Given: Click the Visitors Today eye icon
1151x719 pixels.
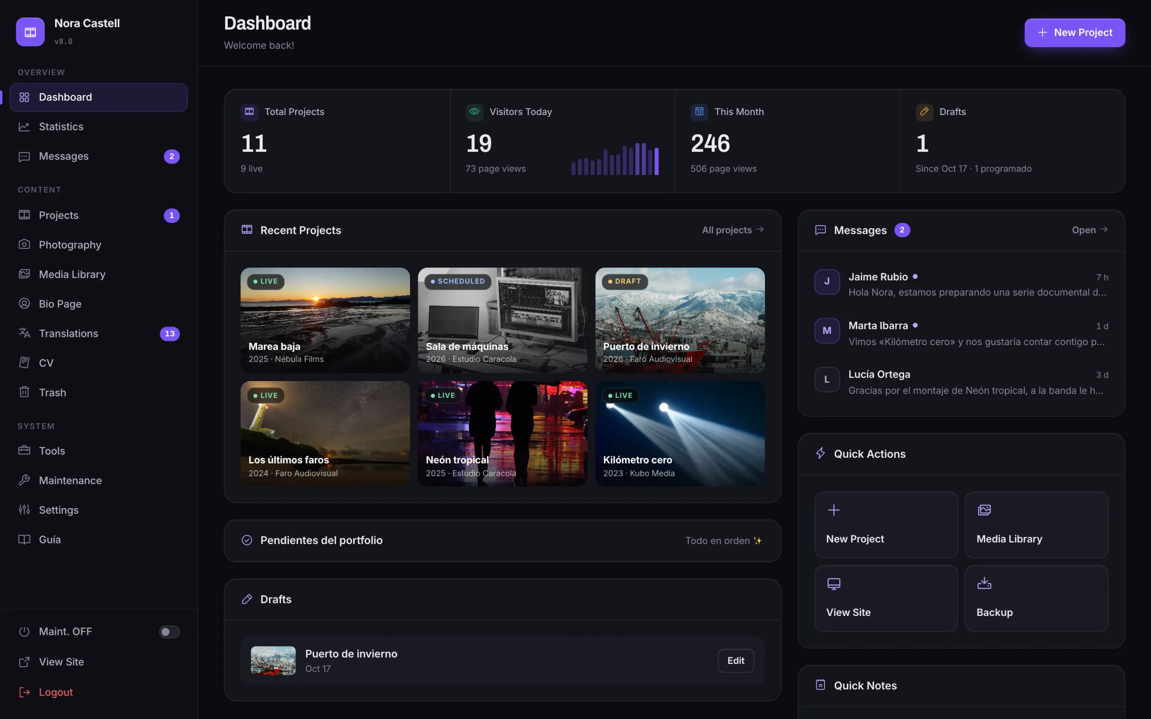Looking at the screenshot, I should click(474, 112).
